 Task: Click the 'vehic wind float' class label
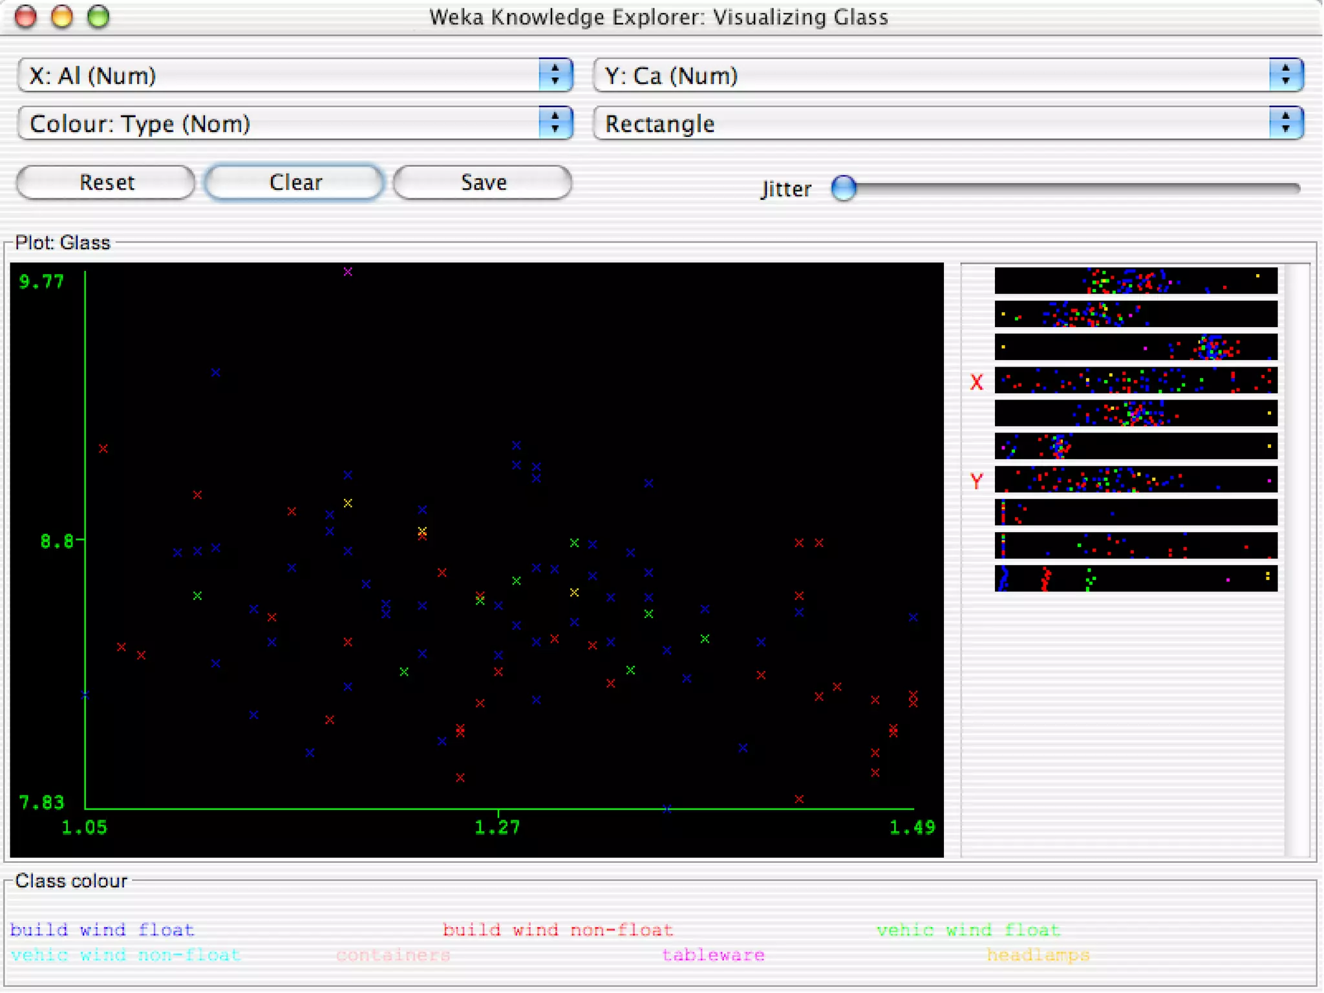point(968,930)
